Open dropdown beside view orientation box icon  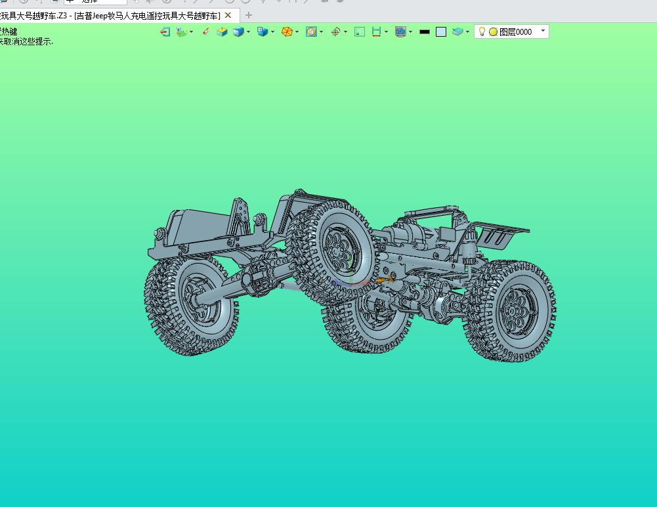pyautogui.click(x=273, y=32)
